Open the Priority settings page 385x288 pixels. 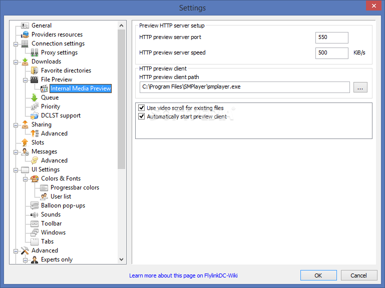point(51,106)
